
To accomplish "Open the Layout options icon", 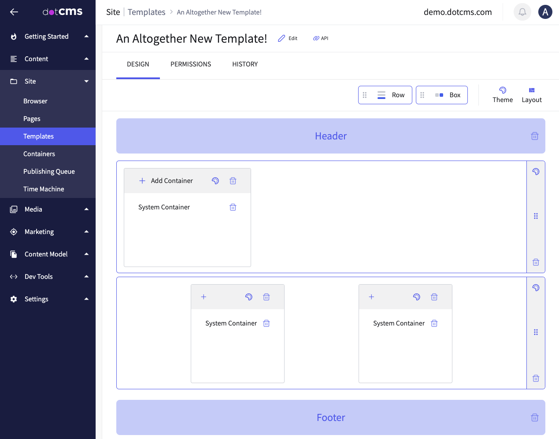I will point(532,90).
